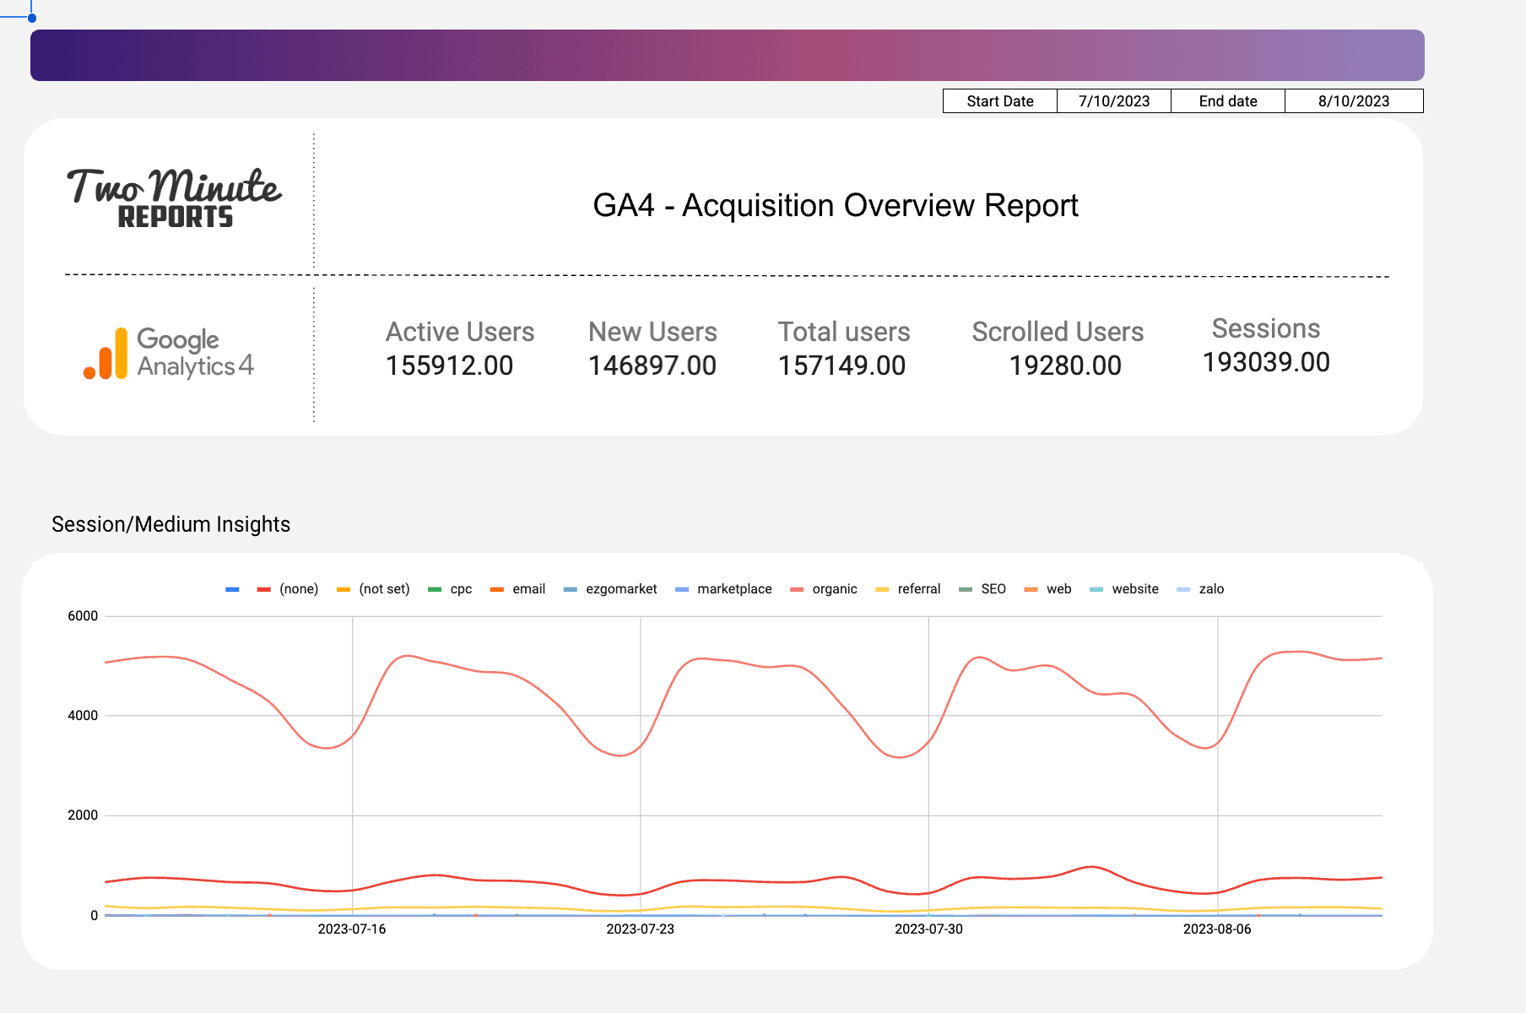Image resolution: width=1526 pixels, height=1013 pixels.
Task: Select the Session/Medium Insights section header
Action: pyautogui.click(x=170, y=523)
